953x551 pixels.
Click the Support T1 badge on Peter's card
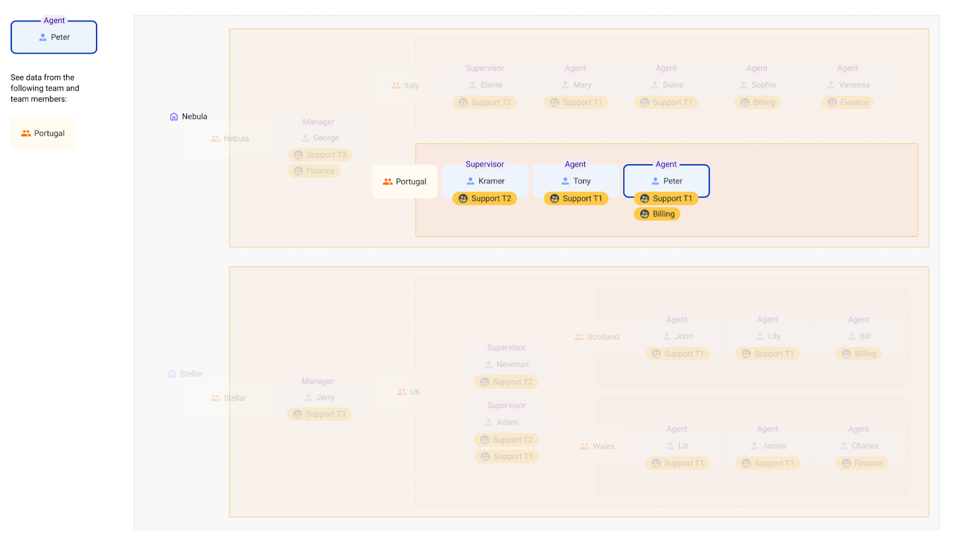point(667,198)
